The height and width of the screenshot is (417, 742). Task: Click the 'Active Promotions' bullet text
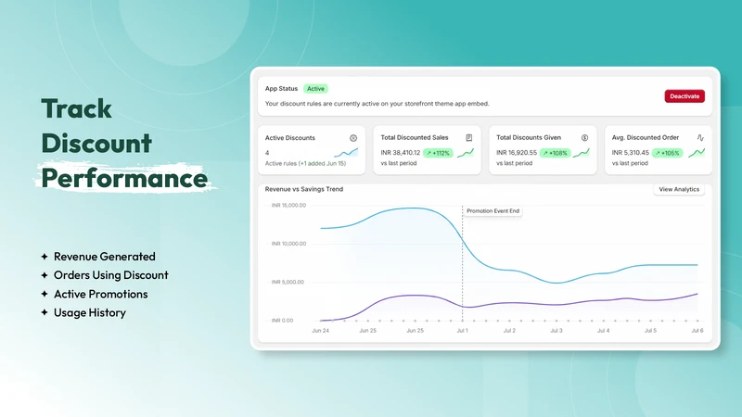pyautogui.click(x=101, y=294)
